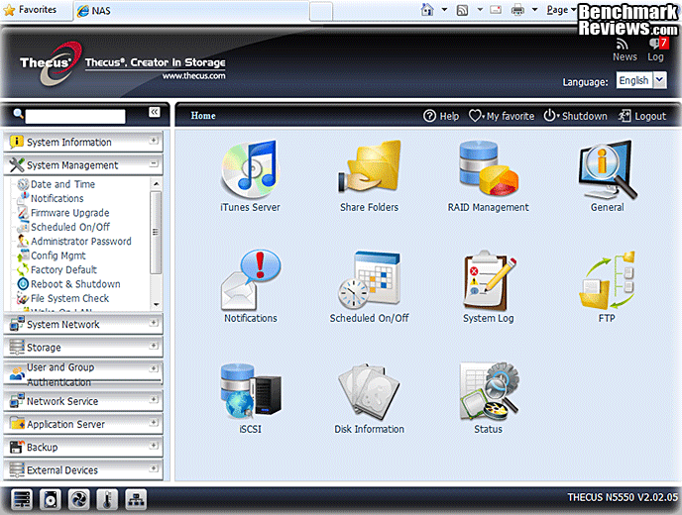Open the iSCSI shortcut icon
Screen dimensions: 682x515
click(250, 390)
